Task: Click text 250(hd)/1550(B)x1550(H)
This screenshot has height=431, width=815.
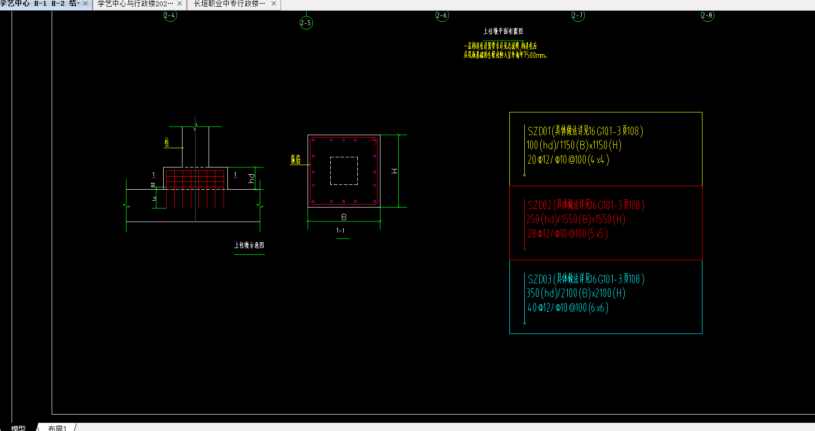Action: coord(576,220)
